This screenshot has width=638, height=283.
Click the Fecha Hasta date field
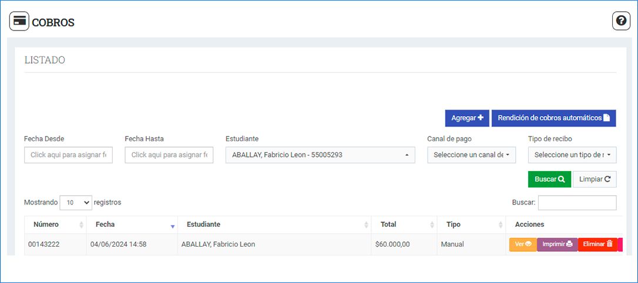click(x=169, y=155)
